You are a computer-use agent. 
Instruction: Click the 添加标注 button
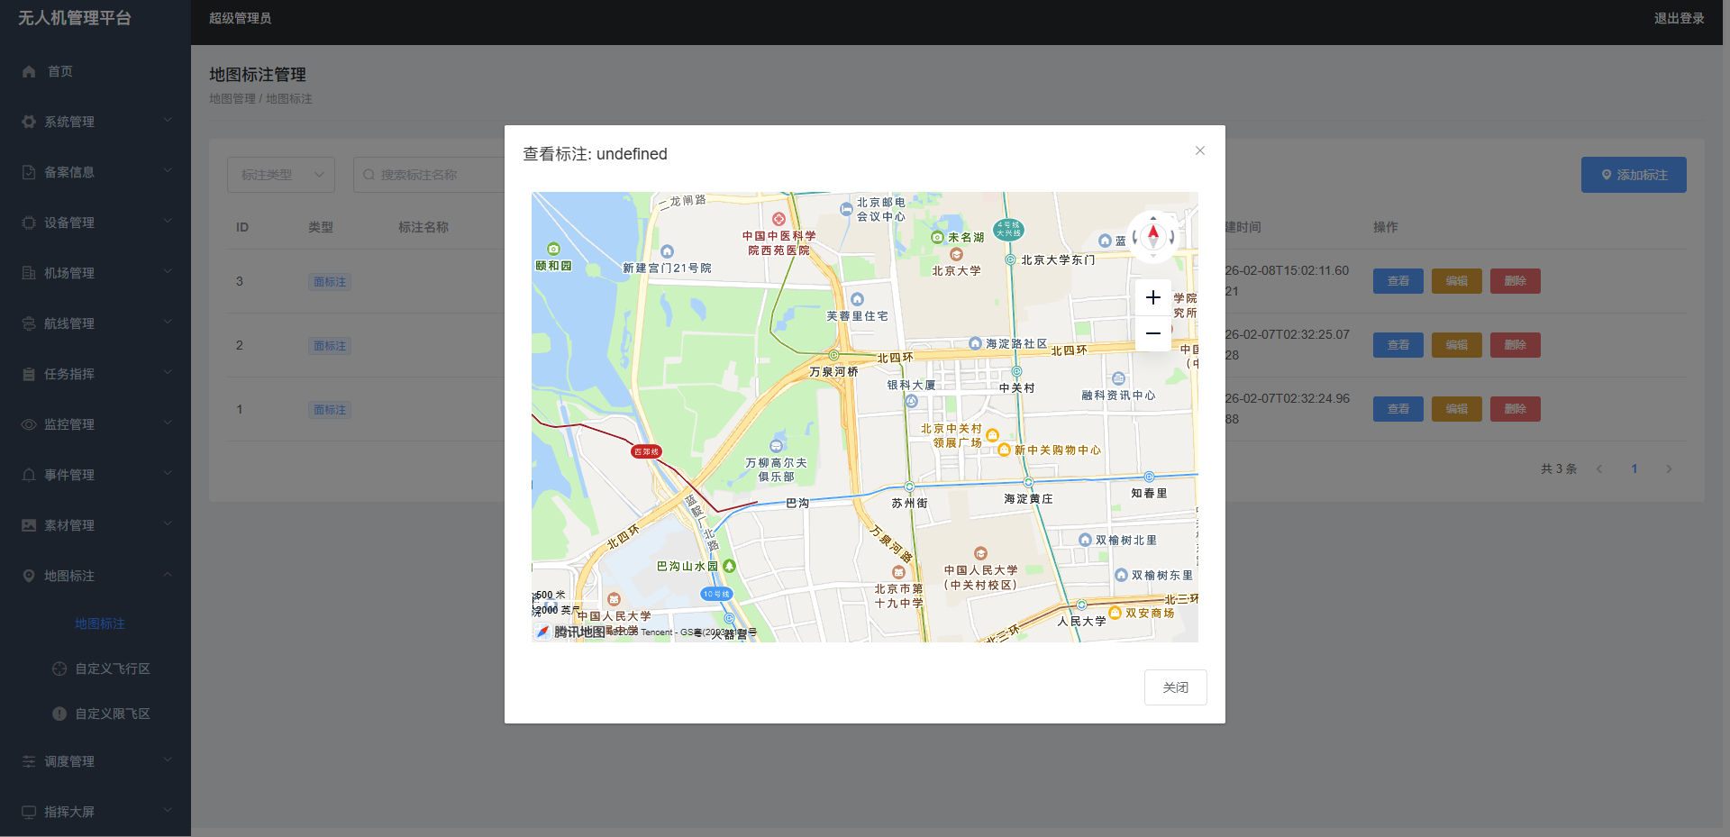[x=1633, y=175]
